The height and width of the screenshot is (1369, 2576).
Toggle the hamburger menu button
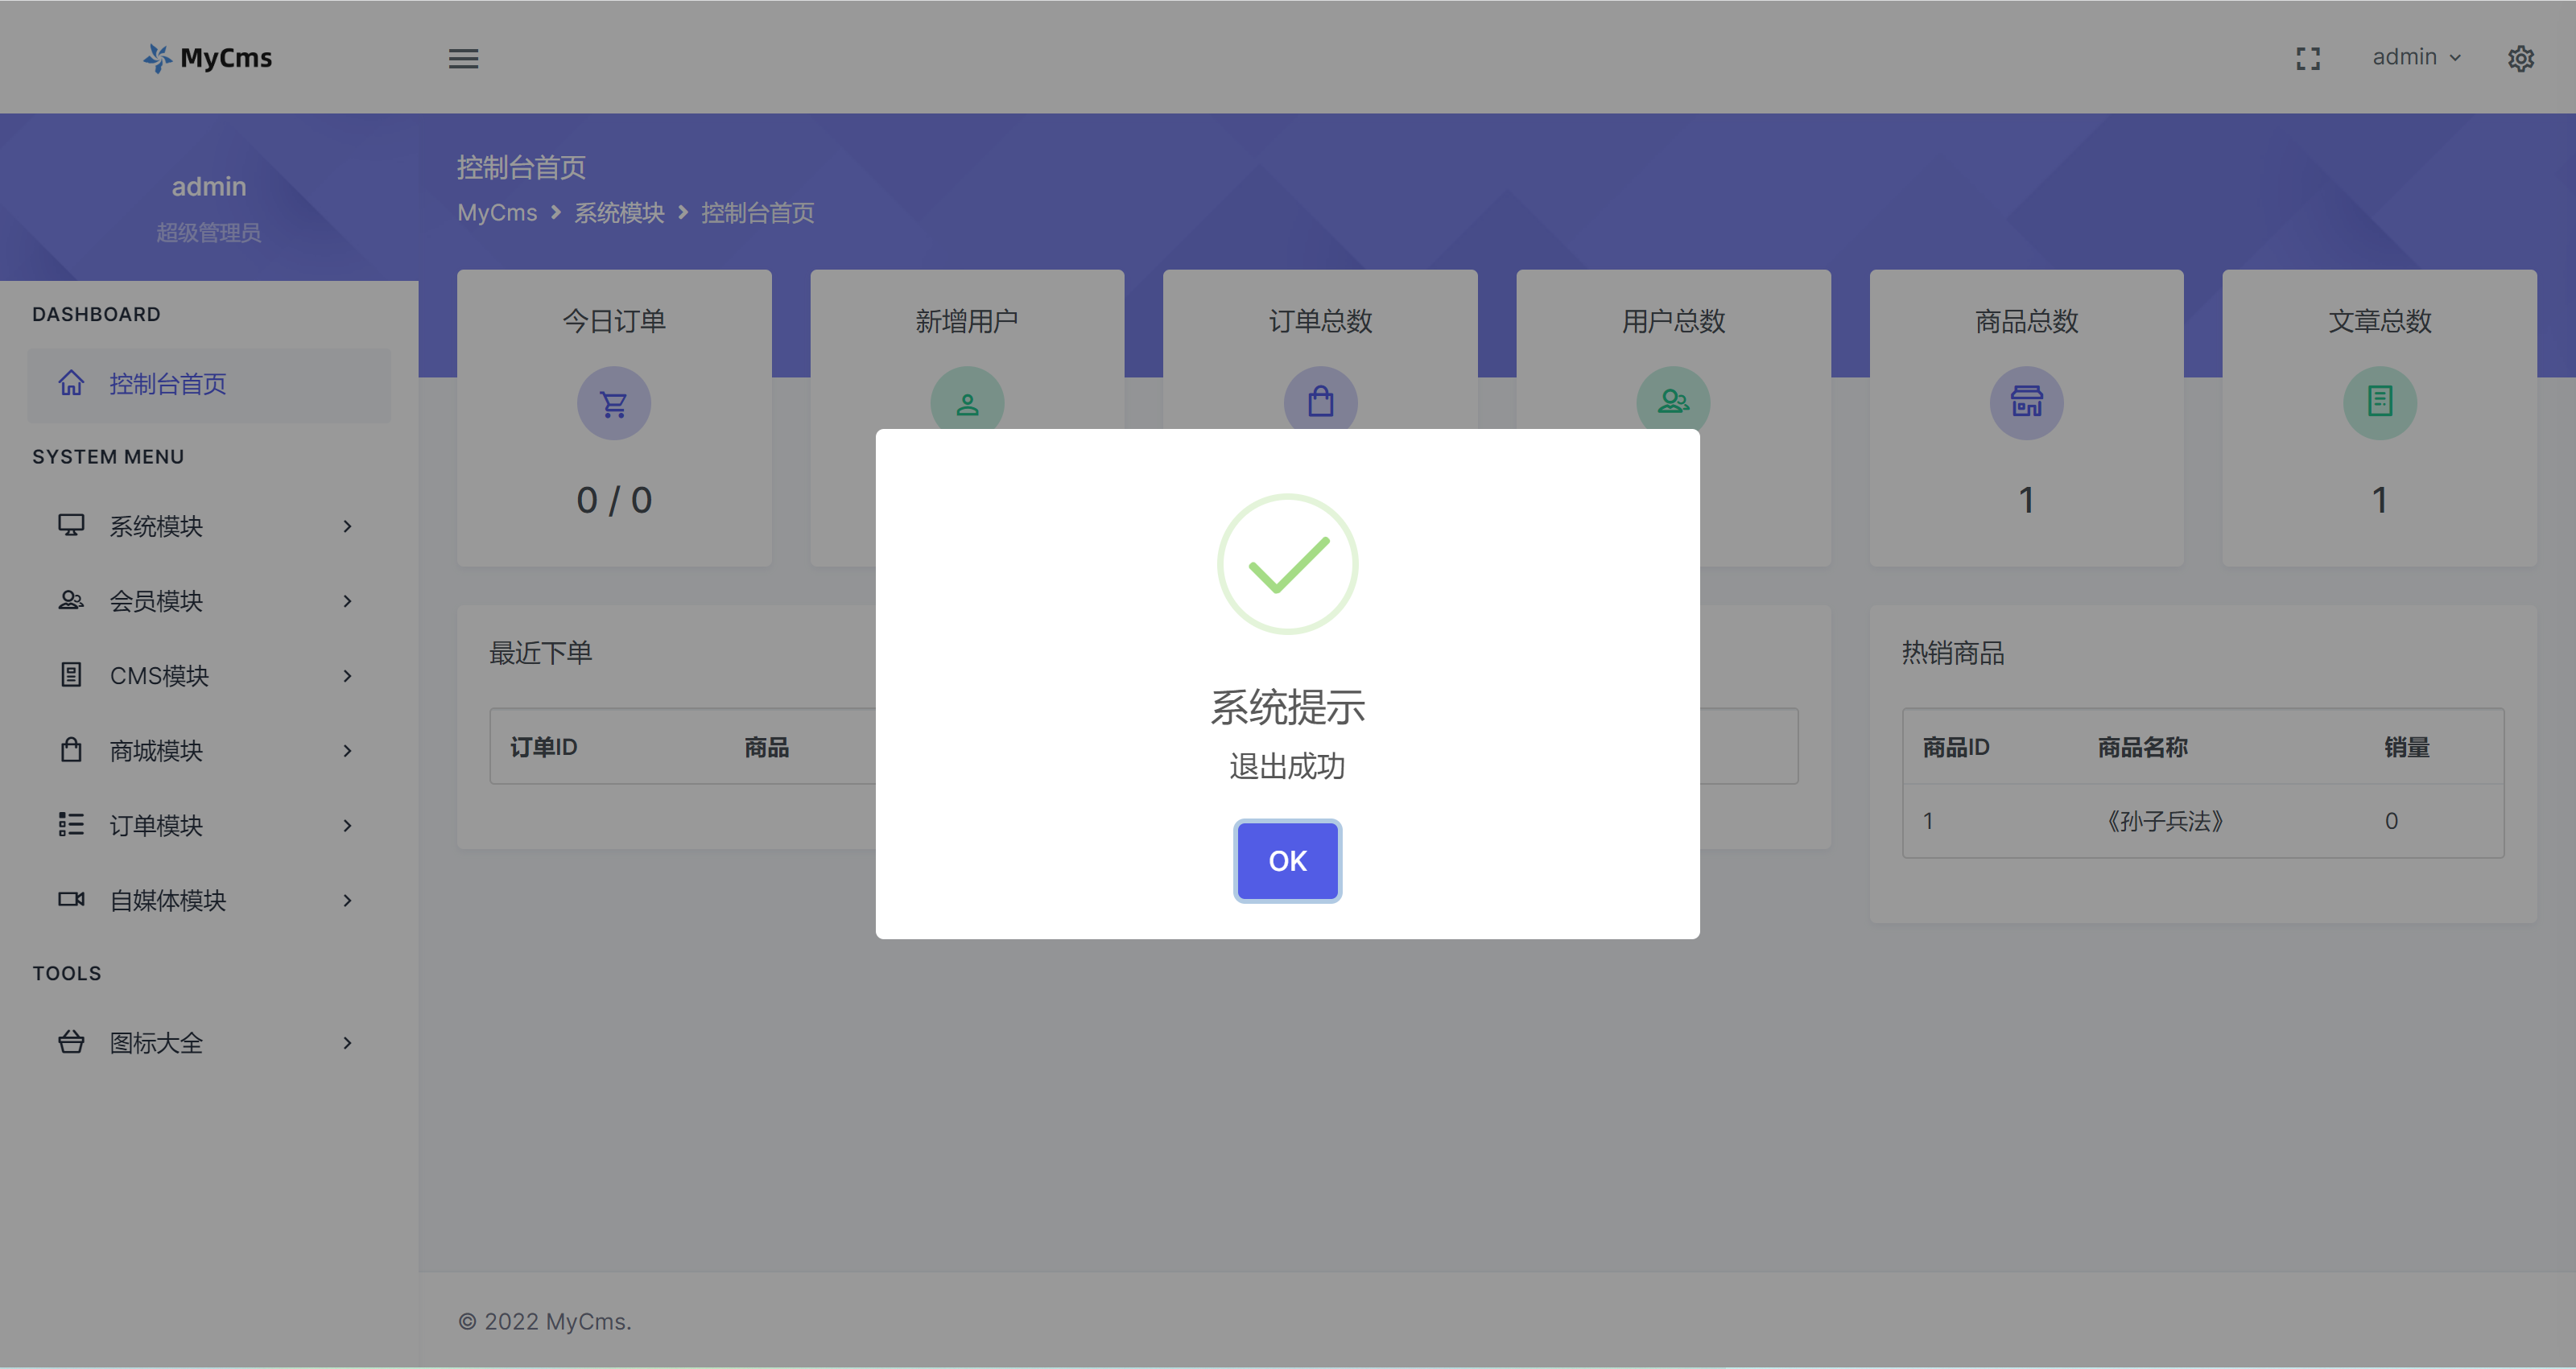pyautogui.click(x=464, y=56)
